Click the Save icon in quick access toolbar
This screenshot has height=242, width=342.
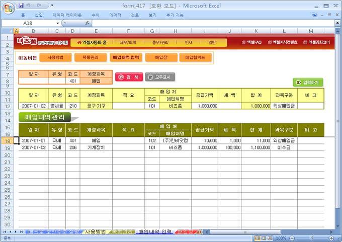(21, 5)
